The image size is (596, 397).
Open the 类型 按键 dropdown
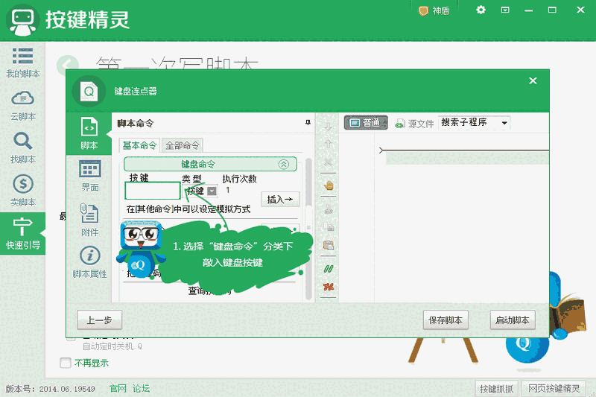point(212,191)
